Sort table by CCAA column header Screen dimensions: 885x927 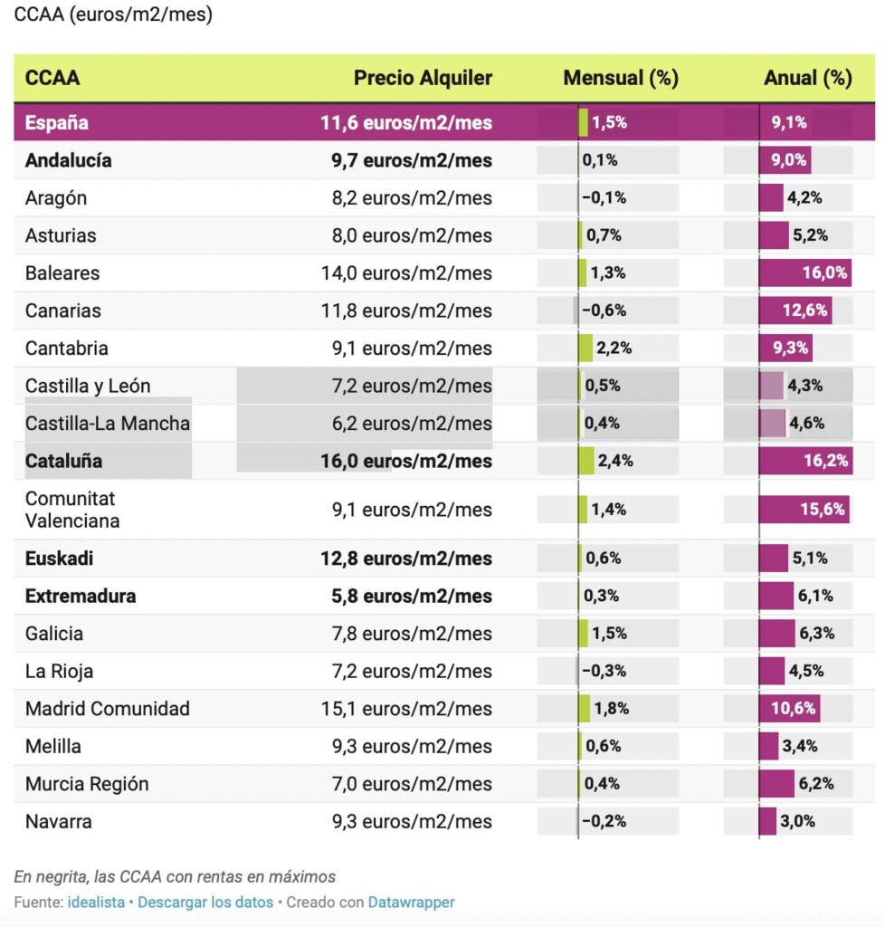coord(52,78)
